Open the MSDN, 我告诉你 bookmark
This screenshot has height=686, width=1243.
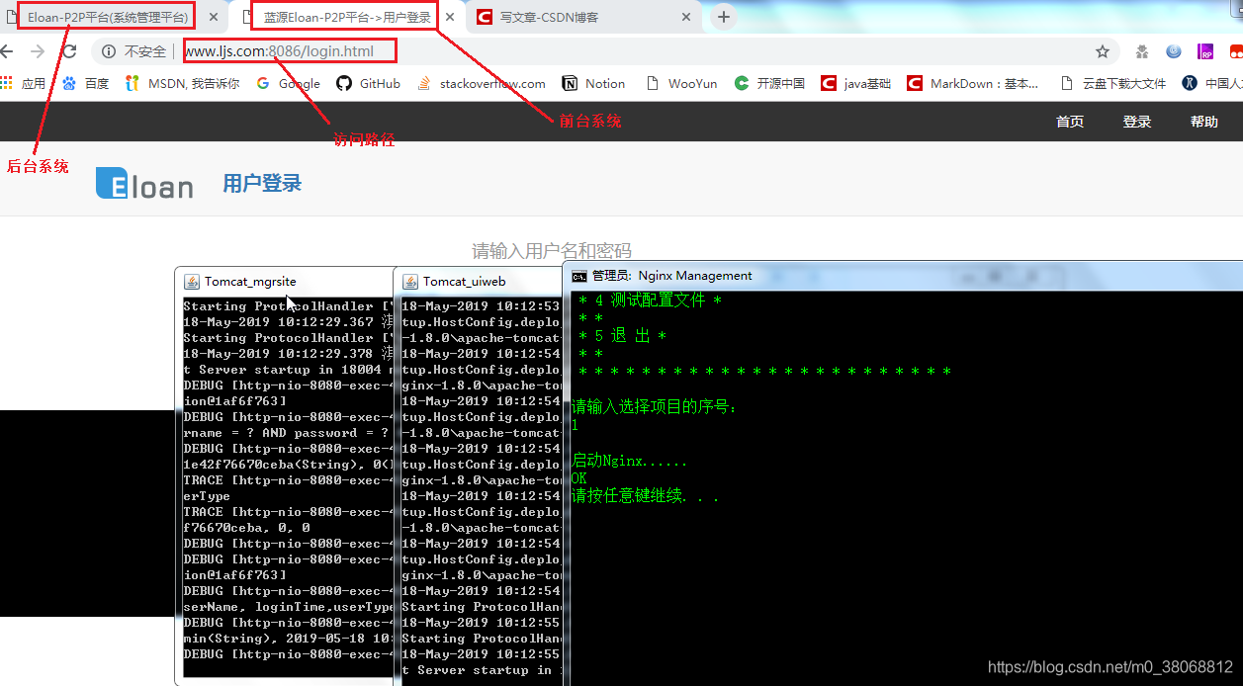click(183, 84)
